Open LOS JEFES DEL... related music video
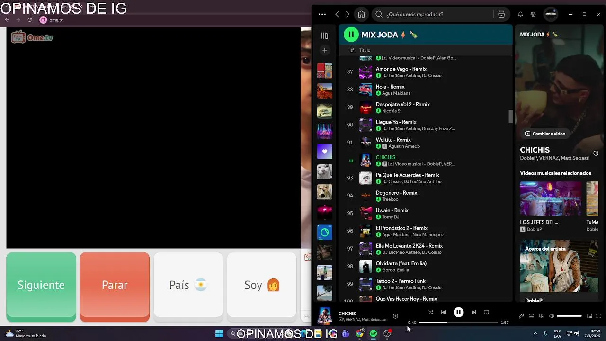Viewport: 606px width, 341px height. pyautogui.click(x=551, y=206)
